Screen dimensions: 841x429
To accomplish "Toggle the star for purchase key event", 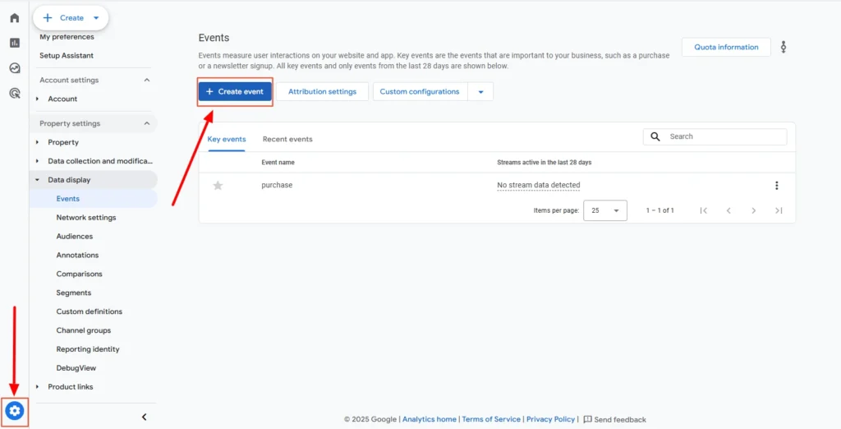I will (x=218, y=186).
